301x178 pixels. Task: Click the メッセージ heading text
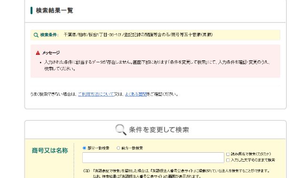[51, 53]
